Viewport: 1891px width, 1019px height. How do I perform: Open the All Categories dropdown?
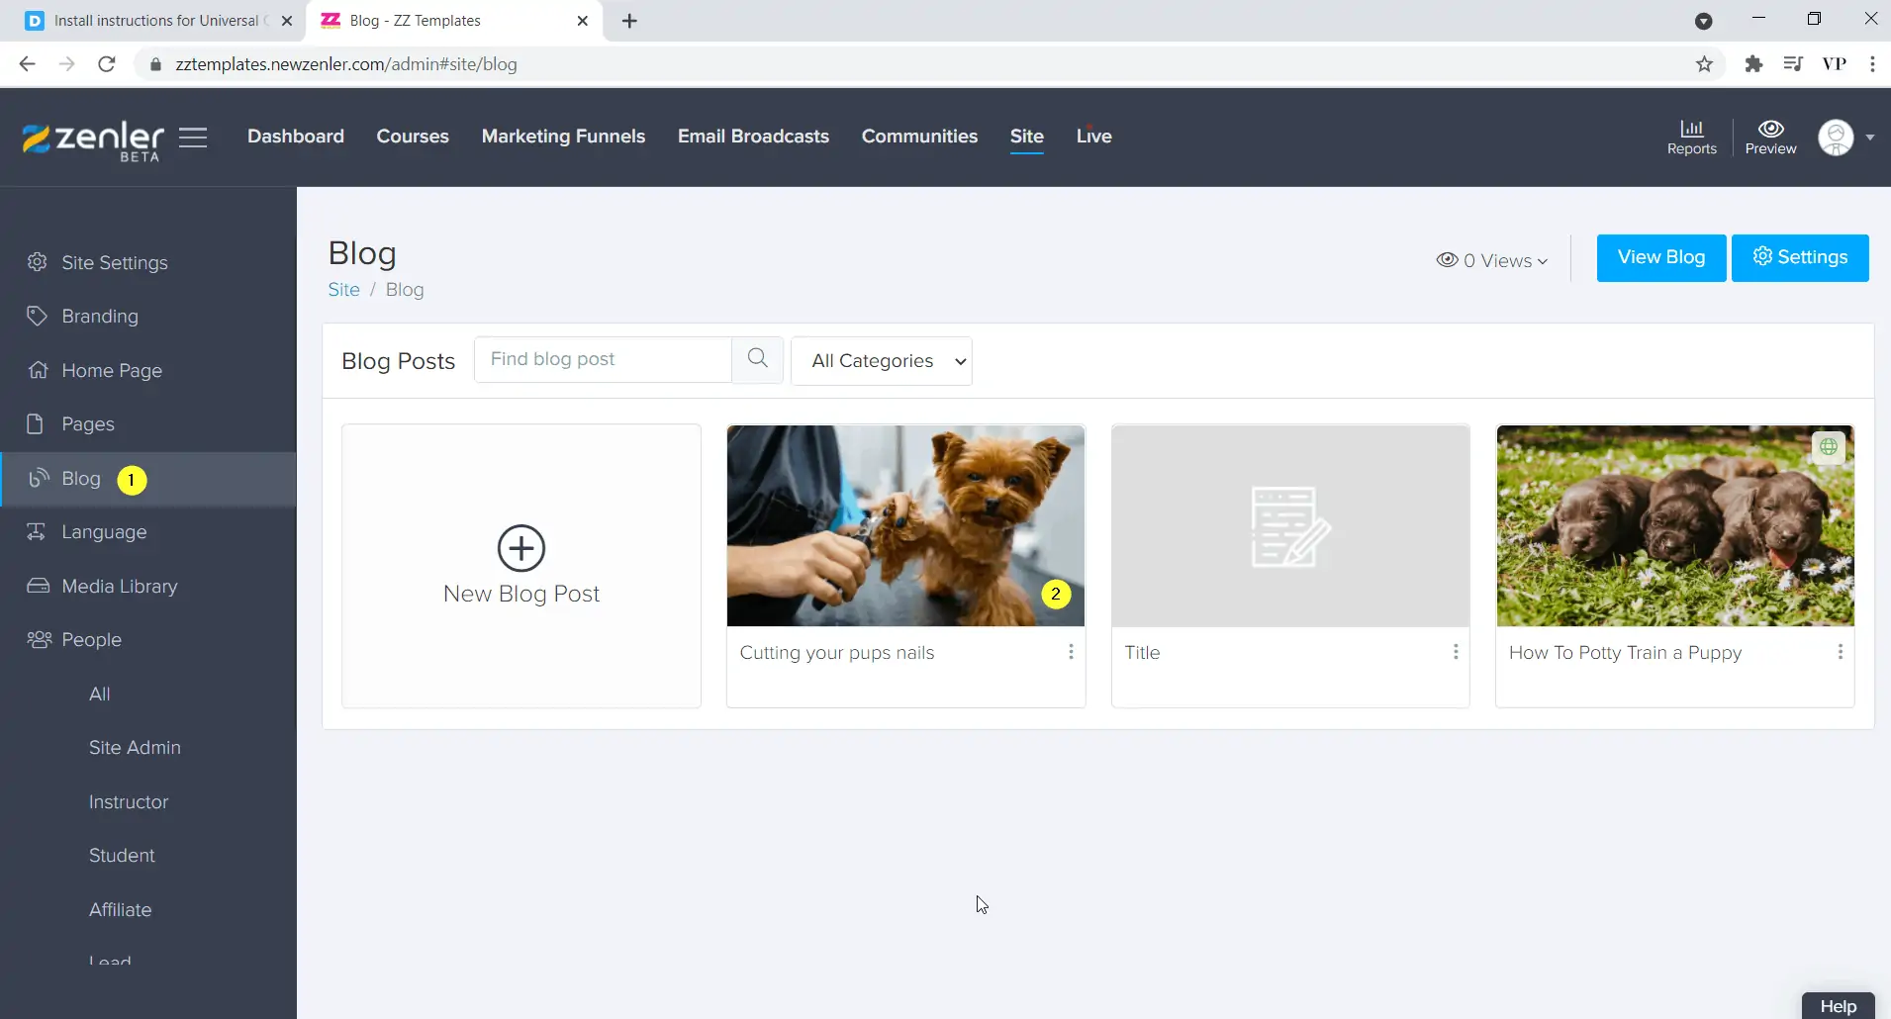[882, 360]
